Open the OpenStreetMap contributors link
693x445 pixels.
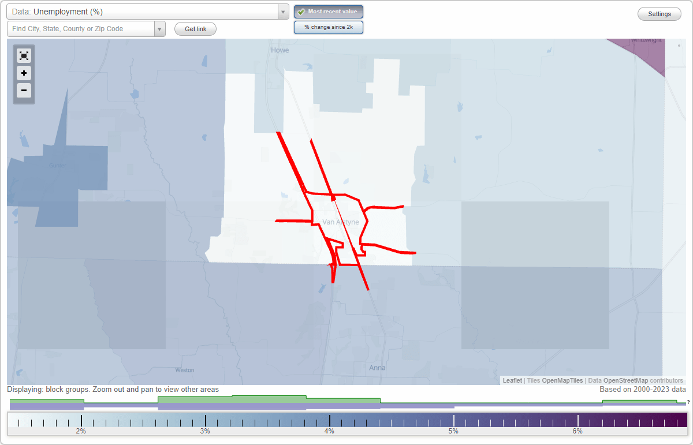click(625, 380)
